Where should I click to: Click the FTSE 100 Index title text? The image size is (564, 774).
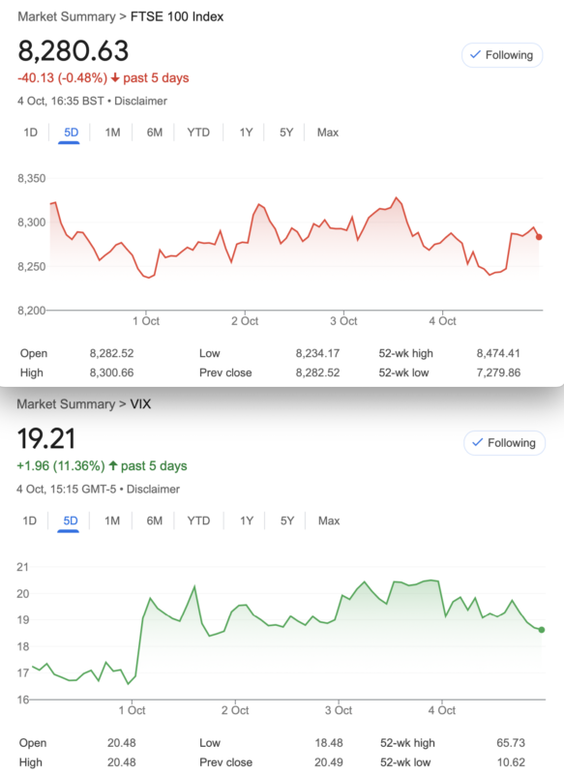[177, 16]
